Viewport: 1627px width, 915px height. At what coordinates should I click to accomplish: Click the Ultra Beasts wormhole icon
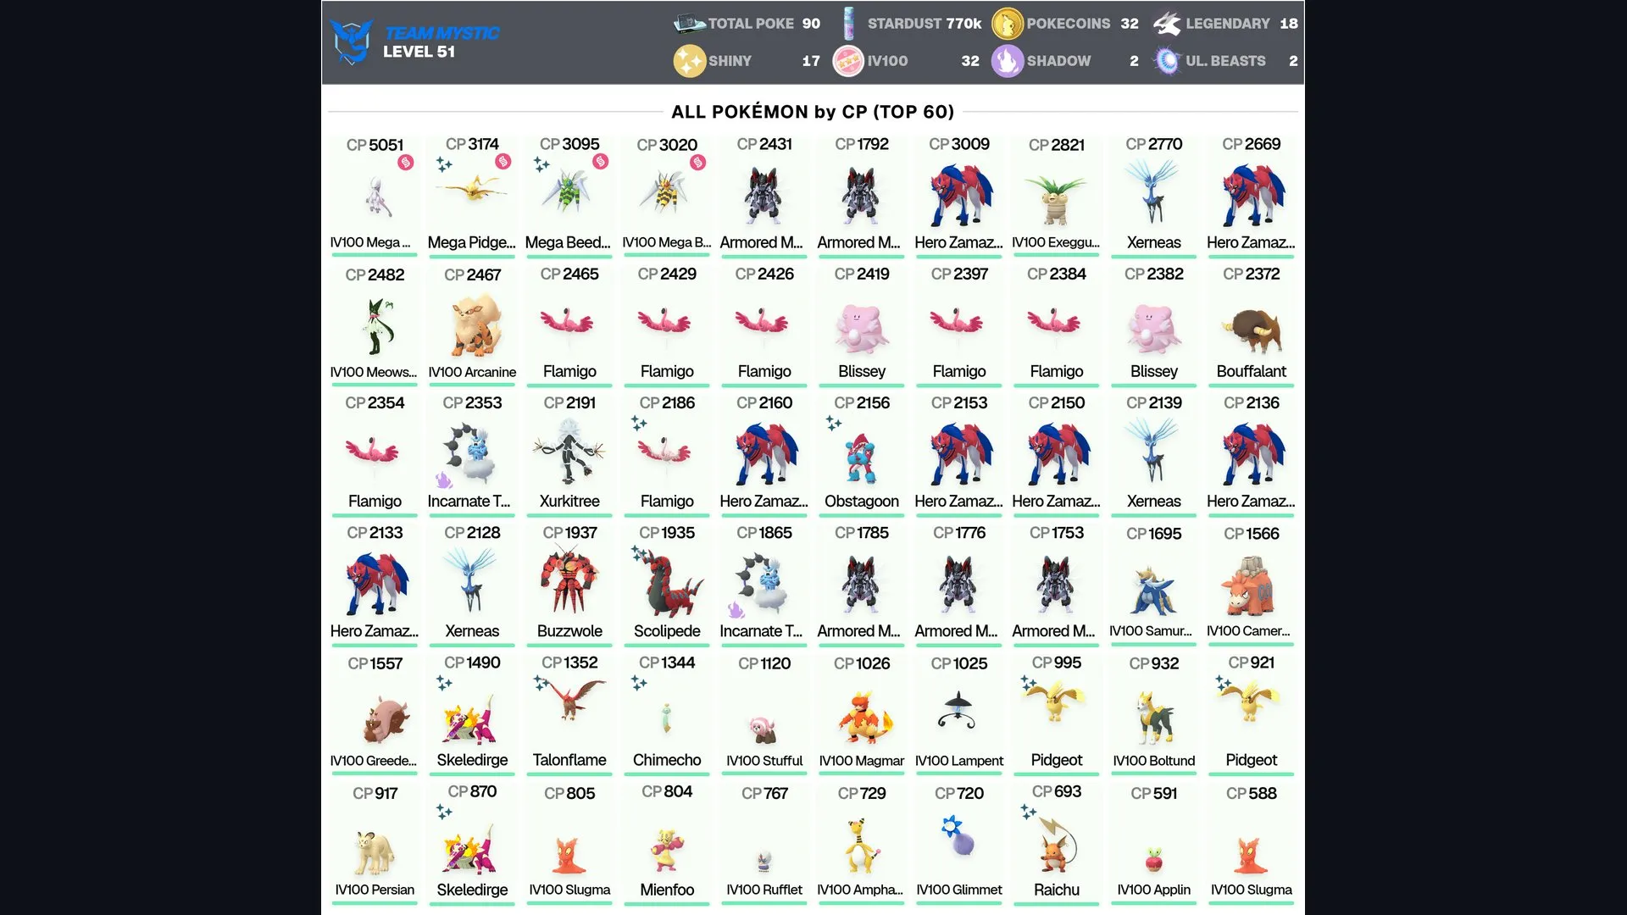[x=1167, y=61]
